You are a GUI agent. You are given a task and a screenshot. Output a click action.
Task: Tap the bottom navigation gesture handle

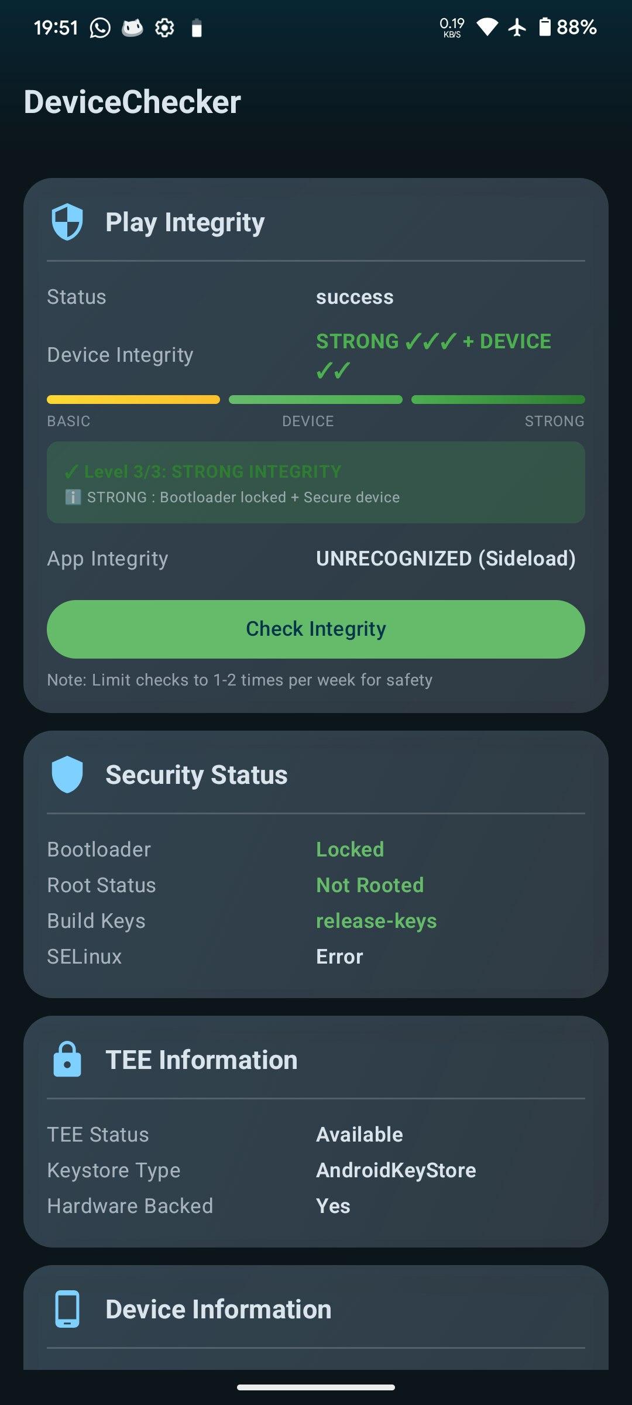click(316, 1387)
